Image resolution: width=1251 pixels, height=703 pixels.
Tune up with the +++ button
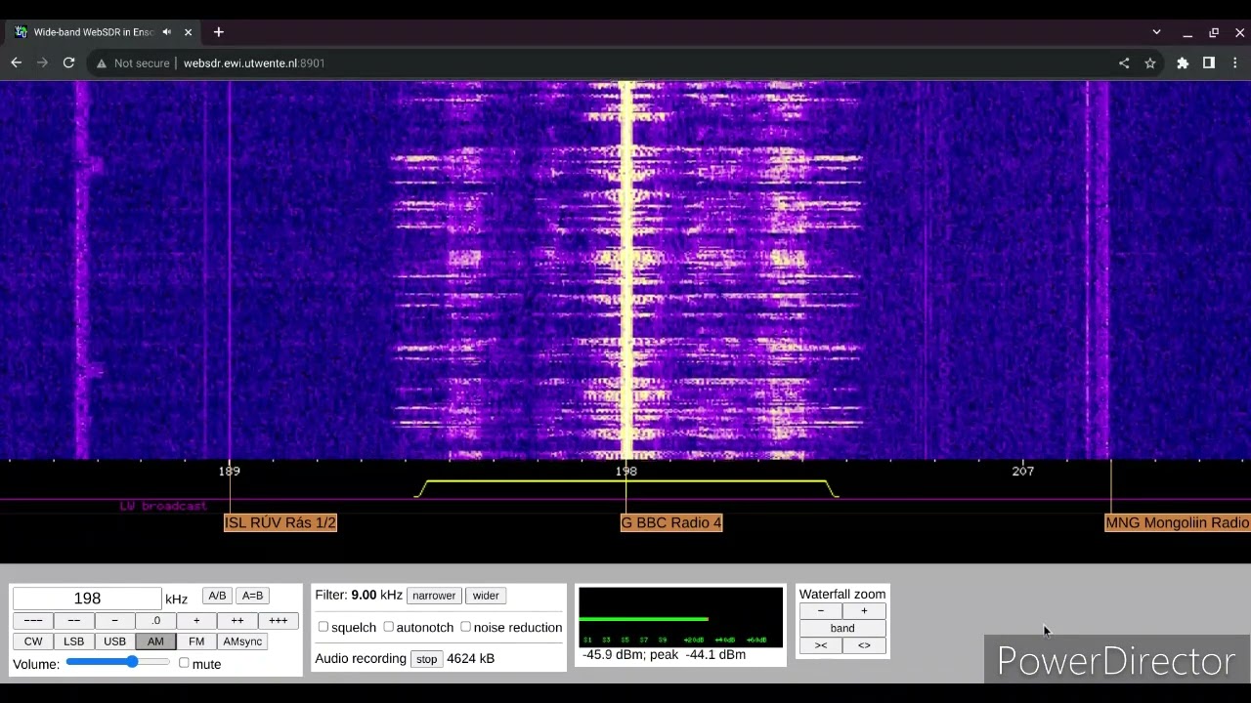(x=279, y=621)
